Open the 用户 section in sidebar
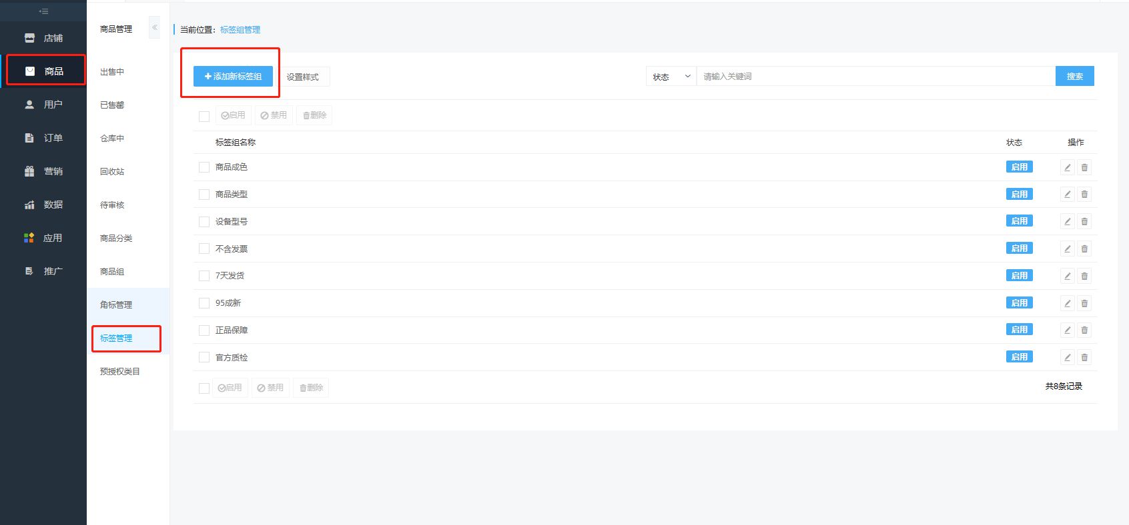 coord(43,105)
